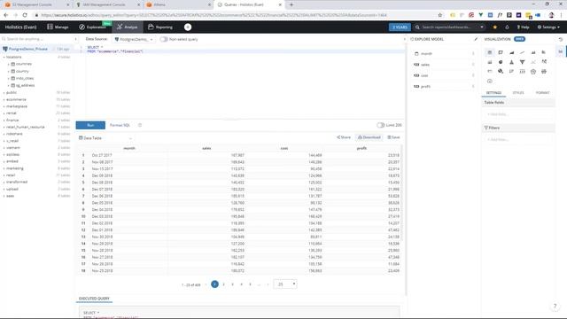The image size is (567, 319).
Task: Toggle the Non-select query switch
Action: coord(164,39)
